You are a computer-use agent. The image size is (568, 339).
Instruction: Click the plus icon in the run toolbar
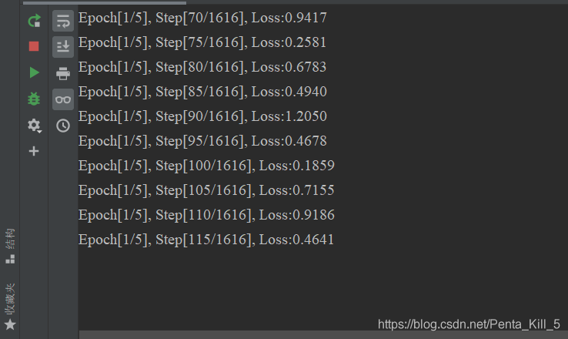34,151
